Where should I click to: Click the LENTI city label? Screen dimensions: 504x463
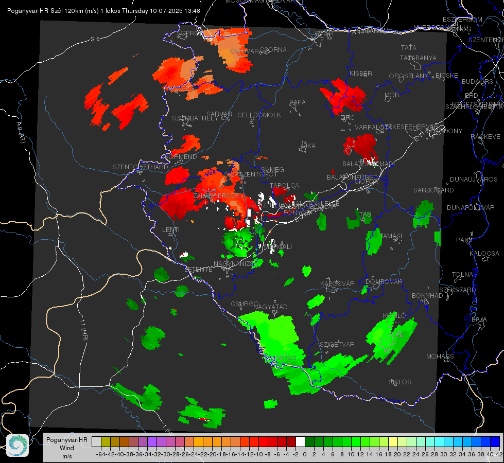[x=171, y=230]
